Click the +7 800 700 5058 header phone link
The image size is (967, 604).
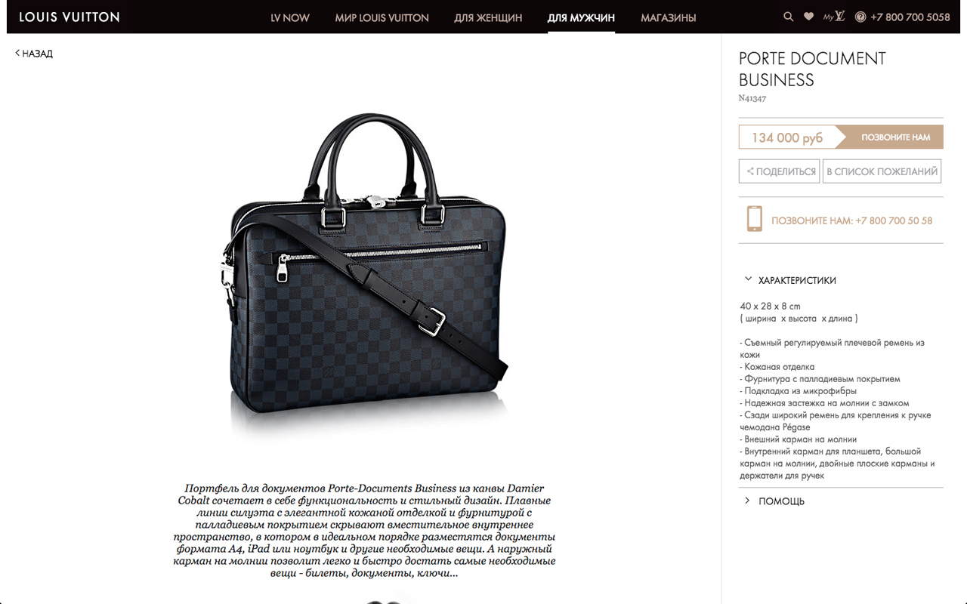point(910,17)
